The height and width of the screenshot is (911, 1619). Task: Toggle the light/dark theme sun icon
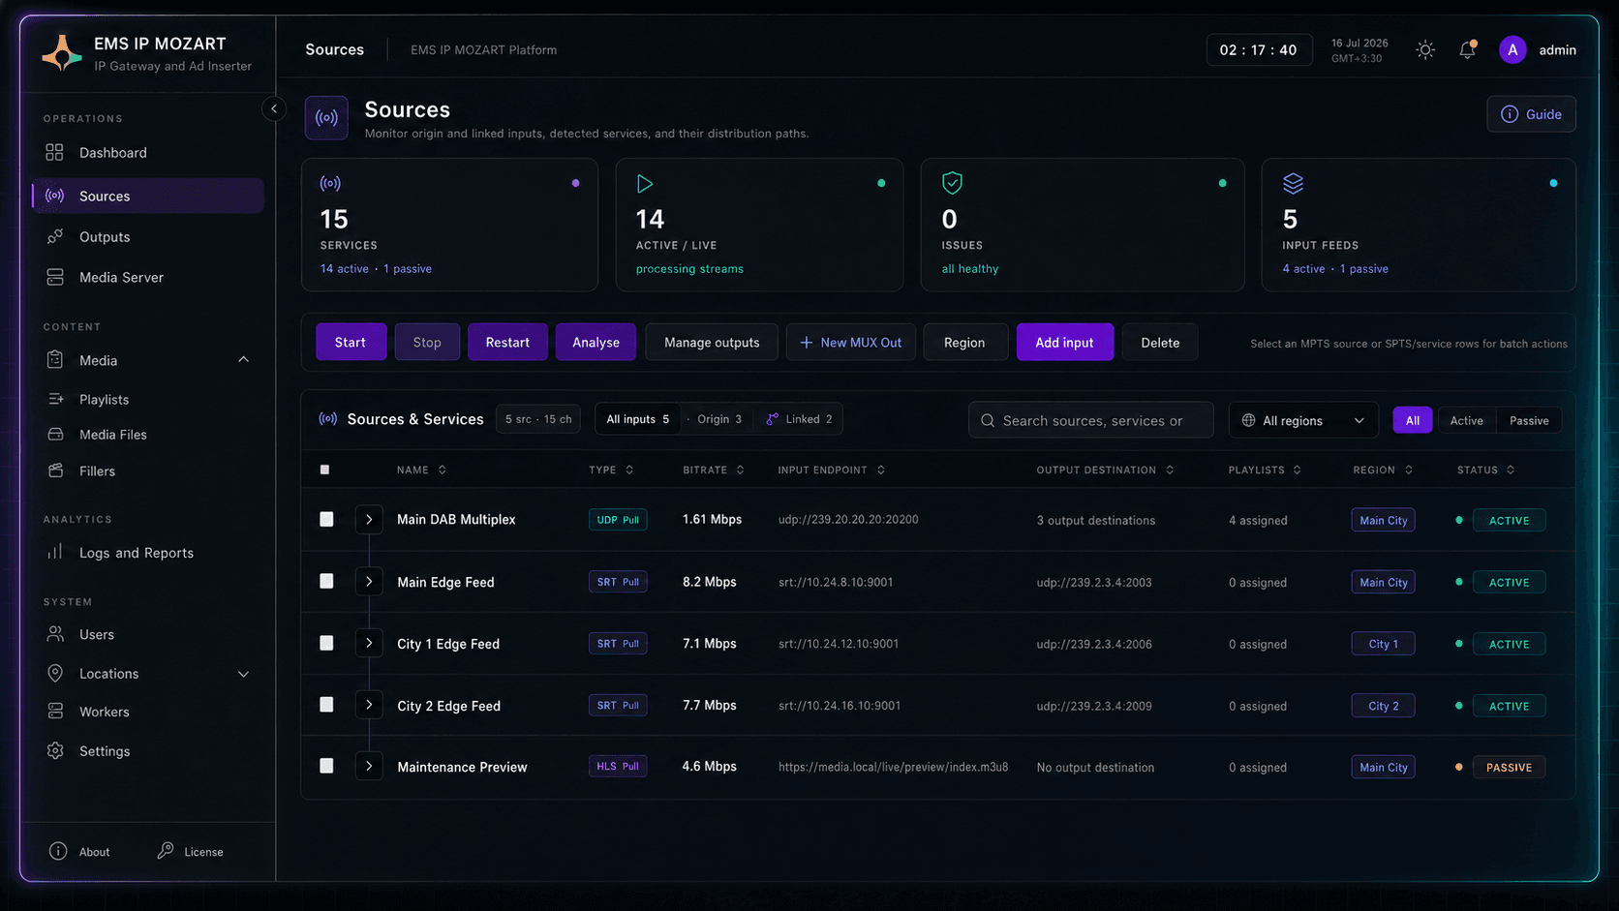tap(1424, 49)
